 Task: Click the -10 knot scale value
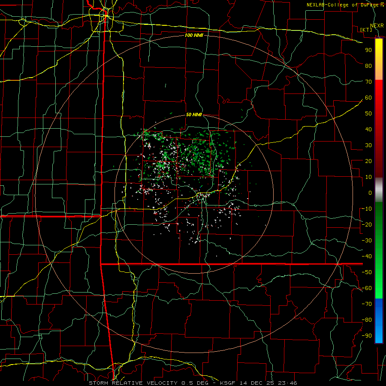[367, 209]
